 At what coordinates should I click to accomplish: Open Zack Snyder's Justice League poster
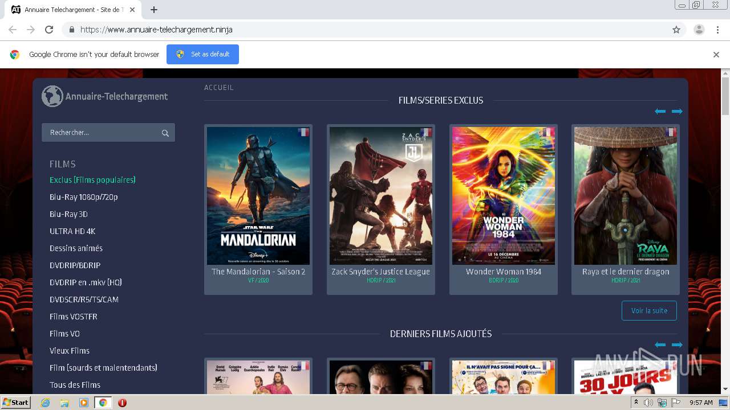click(x=381, y=196)
